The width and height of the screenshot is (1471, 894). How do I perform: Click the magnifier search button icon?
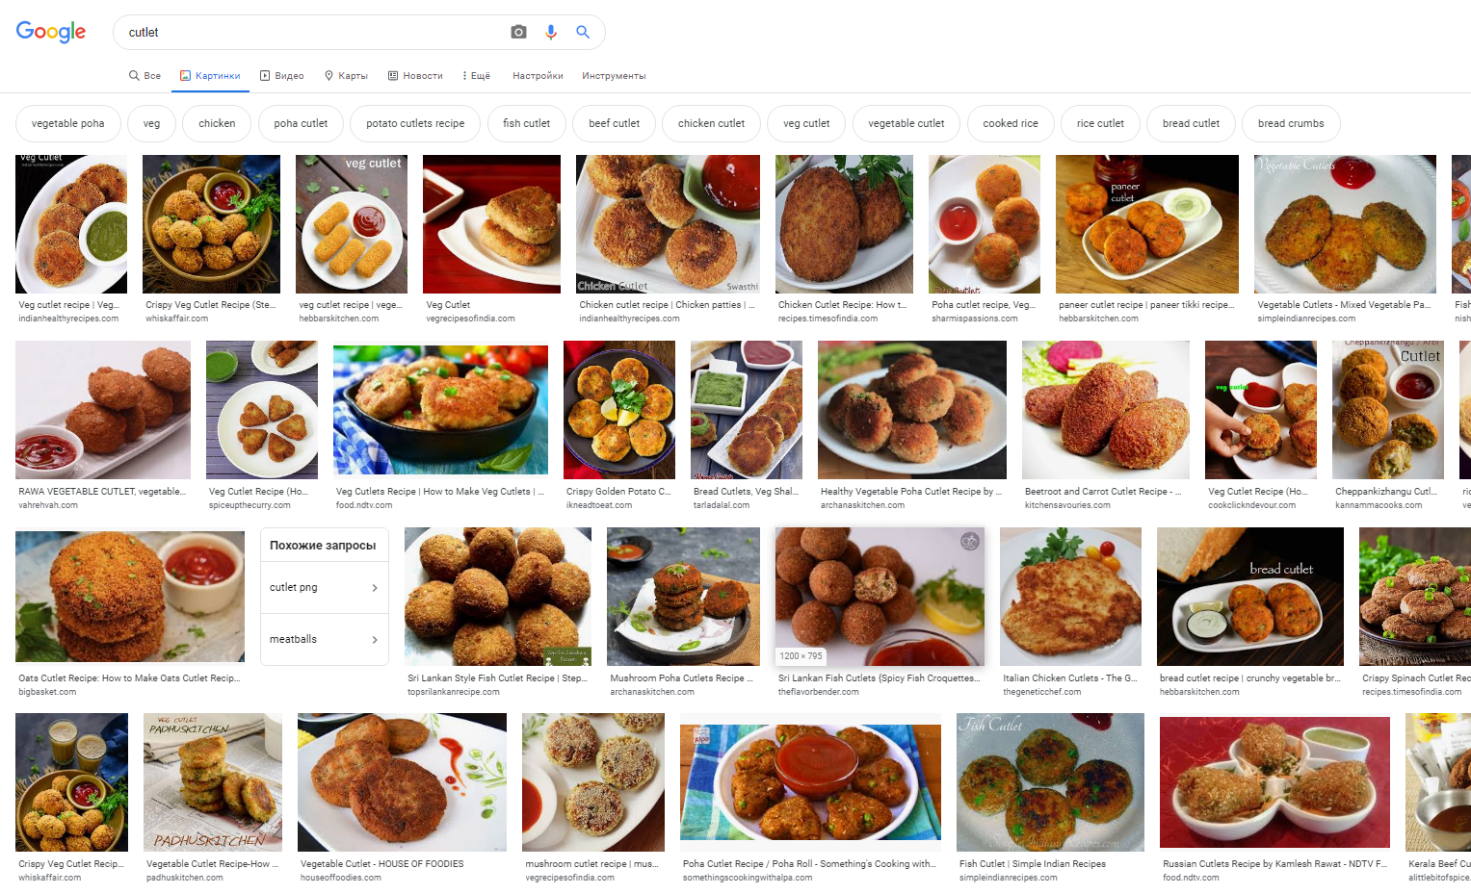pyautogui.click(x=583, y=32)
